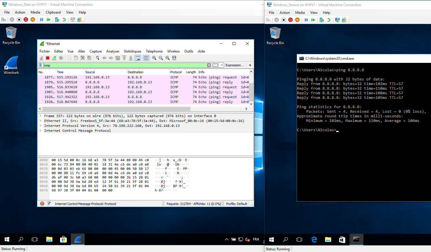This screenshot has width=431, height=252.
Task: Click the packet list down scroll arrow
Action: click(x=251, y=104)
